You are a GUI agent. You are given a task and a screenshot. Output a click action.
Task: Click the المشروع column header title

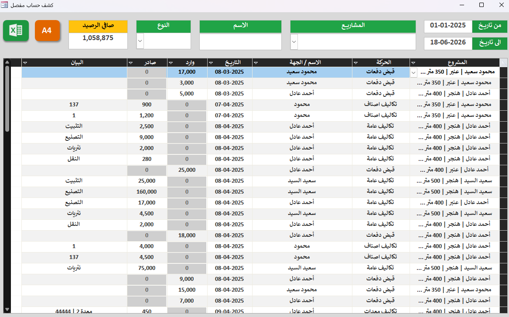457,62
